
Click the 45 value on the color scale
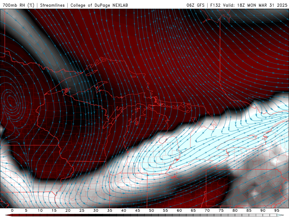pos(138,210)
